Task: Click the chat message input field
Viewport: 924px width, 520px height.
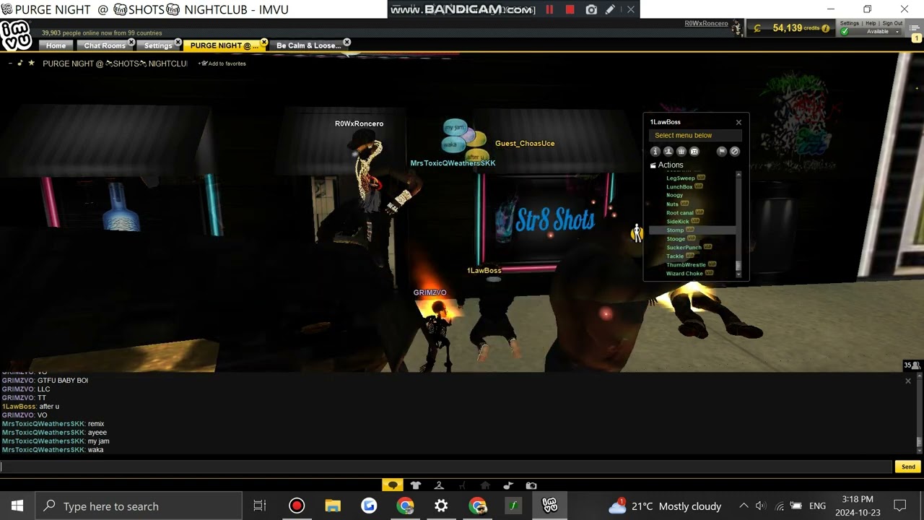Action: (x=446, y=467)
